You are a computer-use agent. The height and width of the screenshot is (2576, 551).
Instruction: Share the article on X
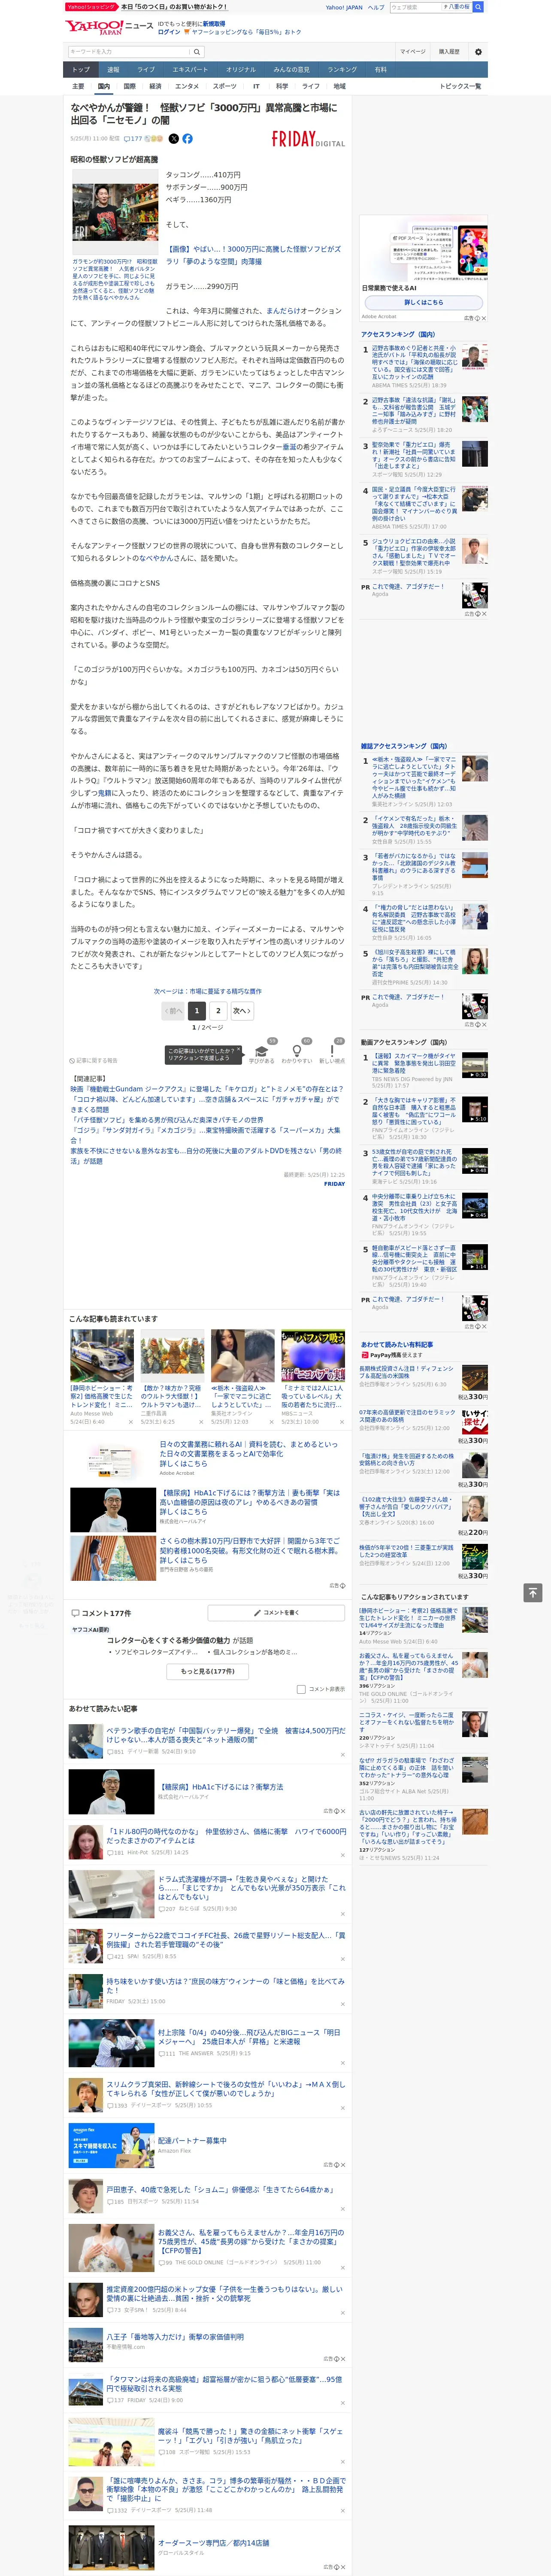coord(174,139)
